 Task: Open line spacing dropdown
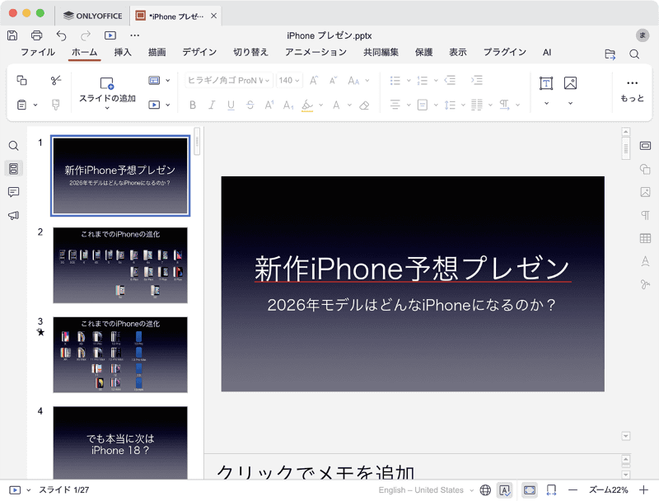point(463,105)
